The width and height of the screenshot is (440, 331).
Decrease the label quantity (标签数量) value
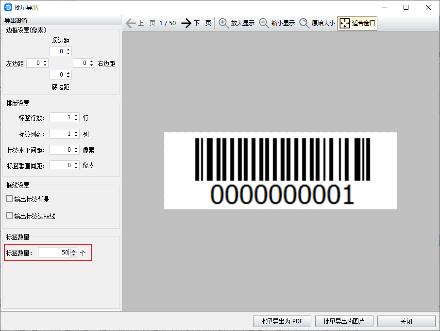click(73, 254)
